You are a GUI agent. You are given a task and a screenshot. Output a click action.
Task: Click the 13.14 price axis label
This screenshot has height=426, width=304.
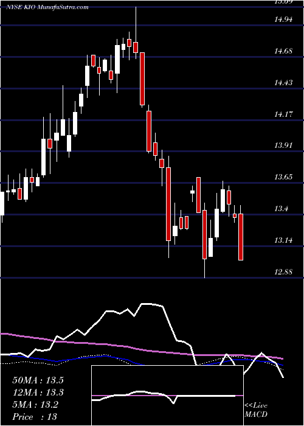pyautogui.click(x=283, y=240)
